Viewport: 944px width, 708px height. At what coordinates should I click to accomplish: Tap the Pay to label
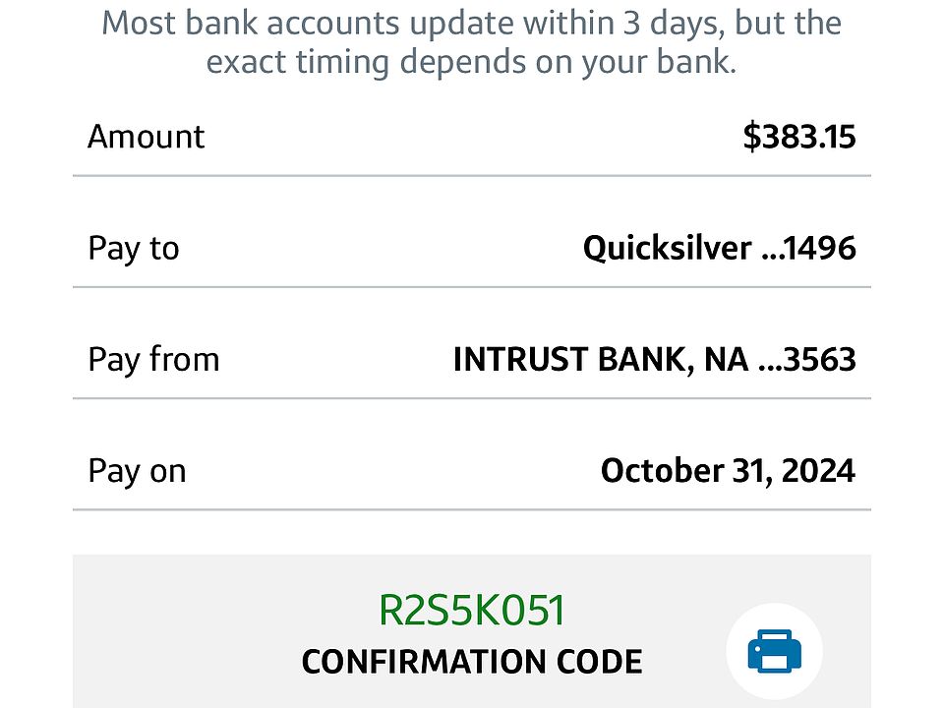pos(134,248)
